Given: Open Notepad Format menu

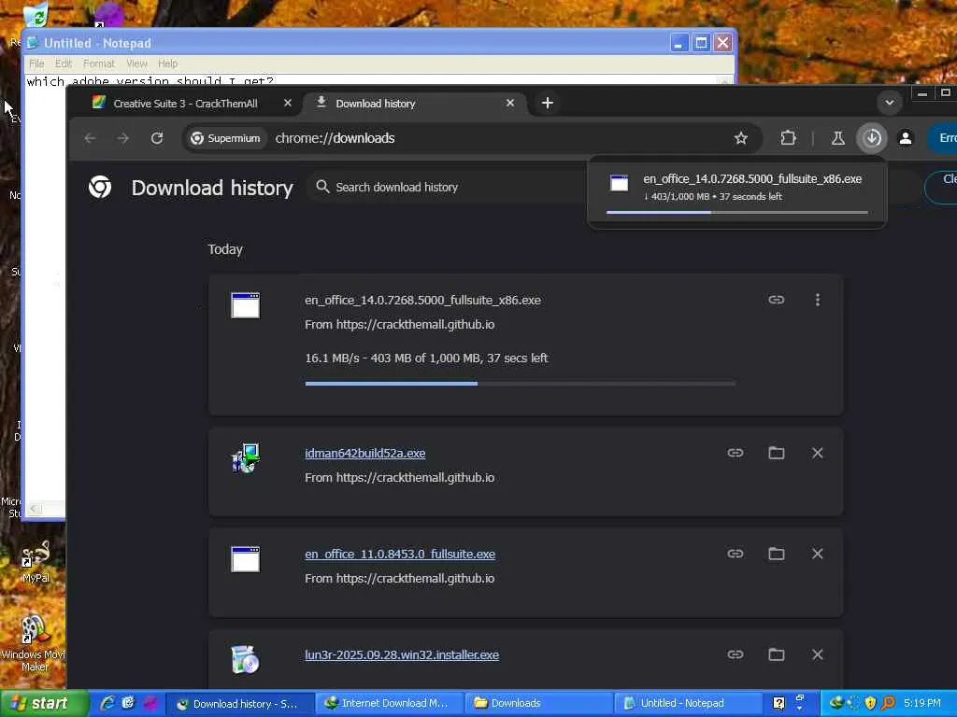Looking at the screenshot, I should pos(98,63).
